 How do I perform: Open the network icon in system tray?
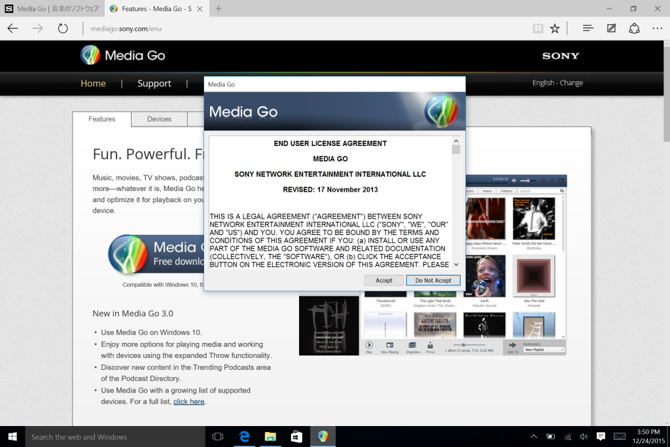pos(568,437)
